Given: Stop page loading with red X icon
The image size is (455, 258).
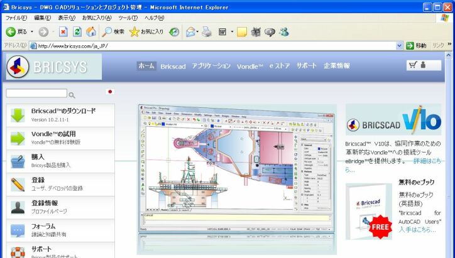Looking at the screenshot, I should click(x=63, y=31).
